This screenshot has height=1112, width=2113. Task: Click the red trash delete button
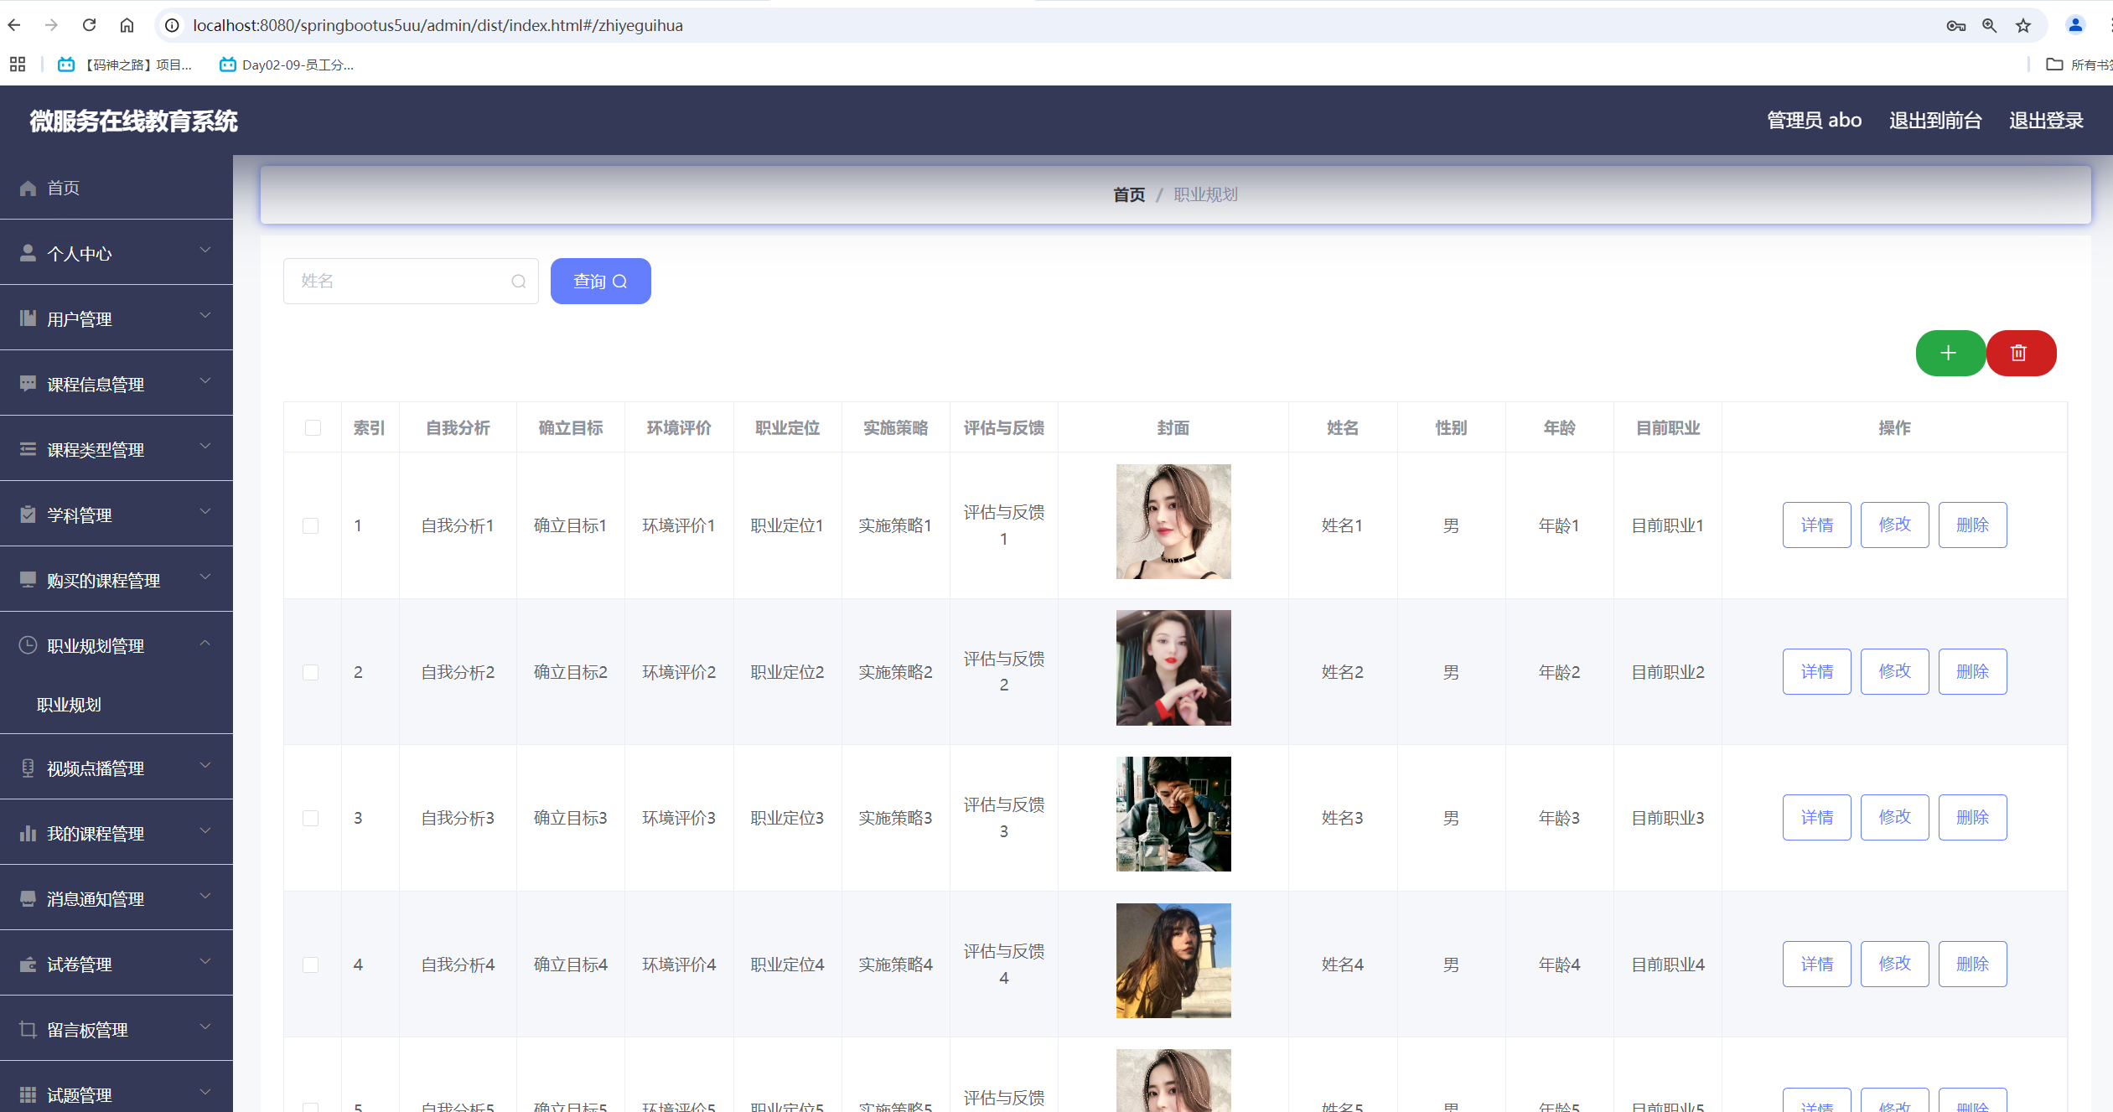coord(2021,353)
